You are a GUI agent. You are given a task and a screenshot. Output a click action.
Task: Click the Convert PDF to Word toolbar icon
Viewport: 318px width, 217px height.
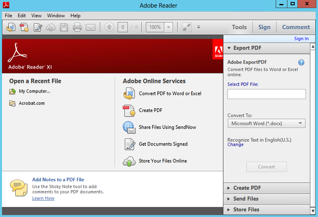click(11, 27)
